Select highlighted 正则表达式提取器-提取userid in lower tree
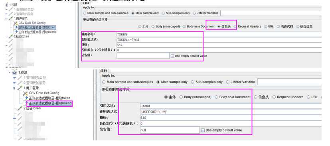 pos(50,103)
